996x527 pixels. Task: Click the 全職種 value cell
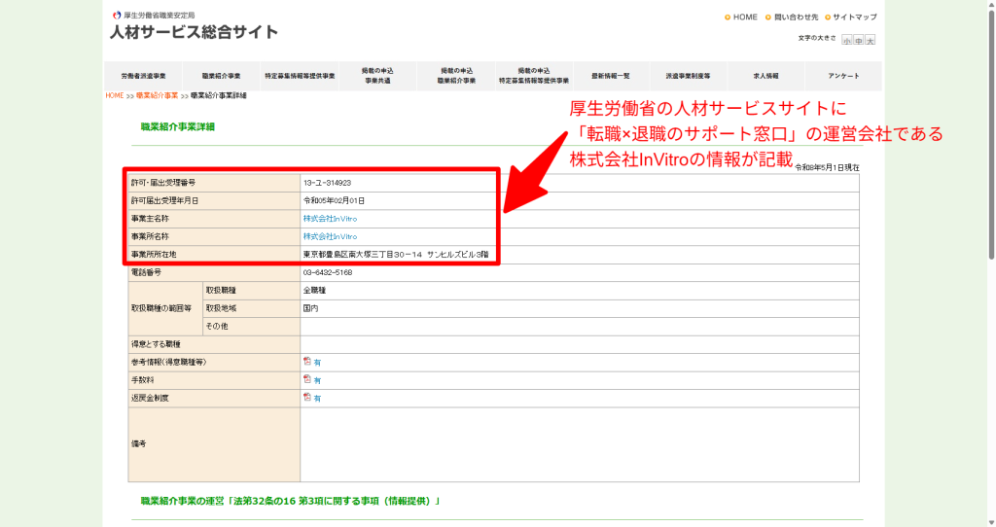coord(580,290)
